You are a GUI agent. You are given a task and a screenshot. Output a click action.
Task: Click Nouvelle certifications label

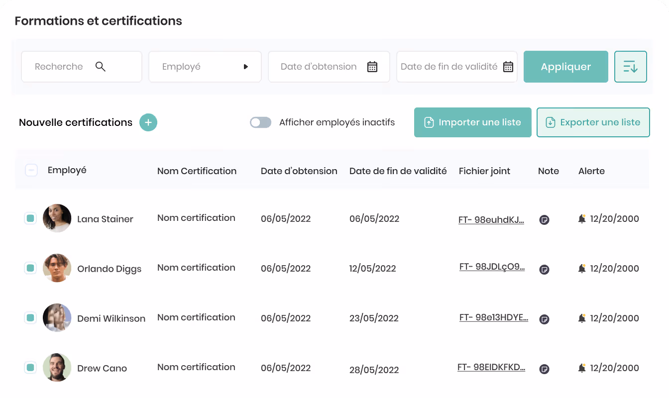tap(76, 122)
